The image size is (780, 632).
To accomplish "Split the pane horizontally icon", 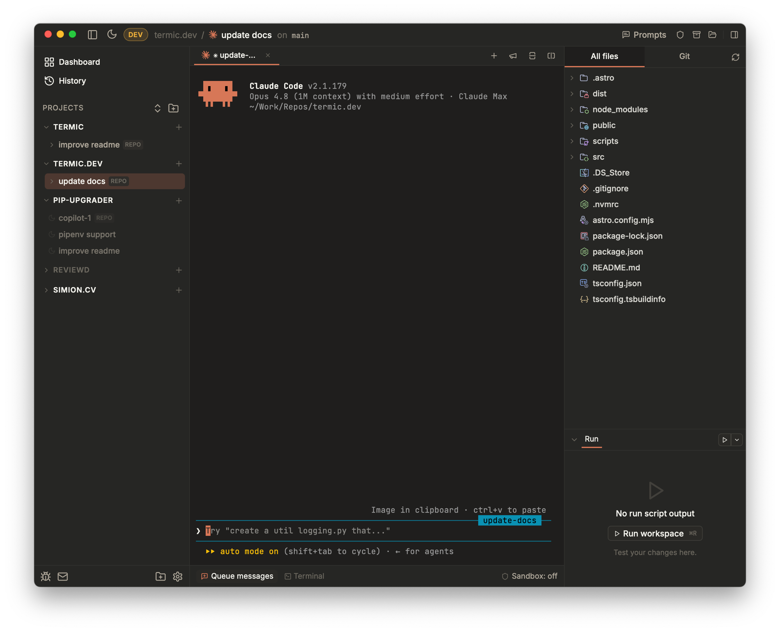I will coord(532,56).
